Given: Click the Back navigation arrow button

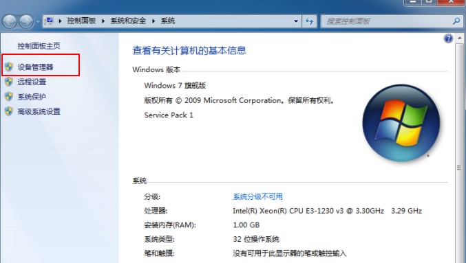Looking at the screenshot, I should (x=10, y=21).
